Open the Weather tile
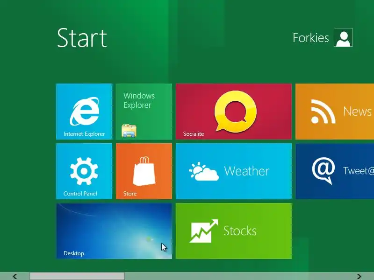374x280 pixels. point(233,171)
